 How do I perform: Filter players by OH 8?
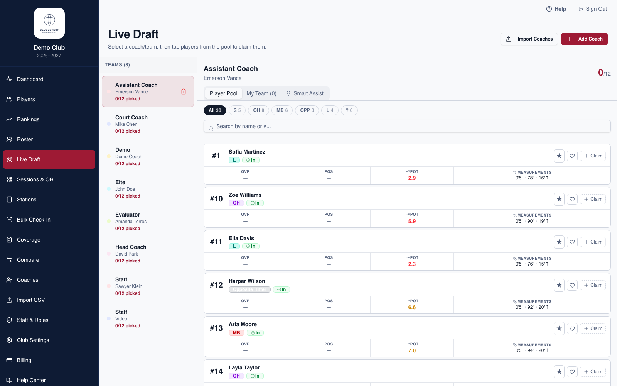click(259, 110)
